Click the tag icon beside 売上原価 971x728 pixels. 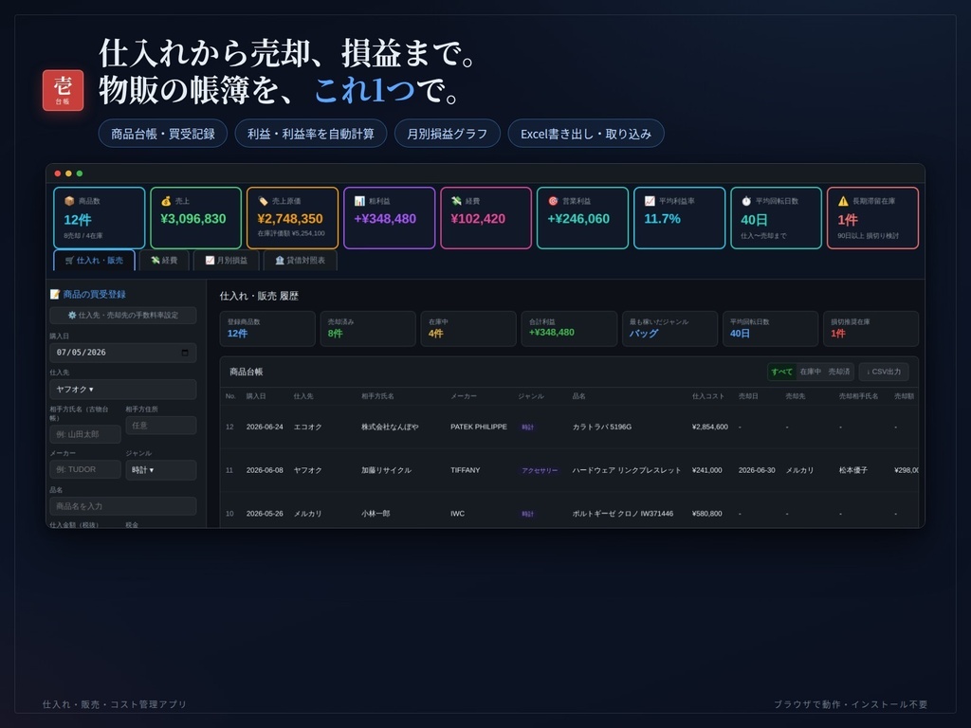point(263,201)
